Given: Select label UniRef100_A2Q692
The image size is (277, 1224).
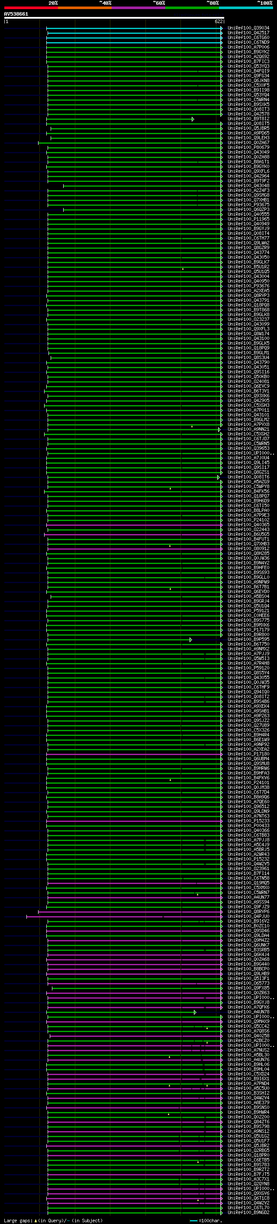Looking at the screenshot, I should click(x=248, y=56).
